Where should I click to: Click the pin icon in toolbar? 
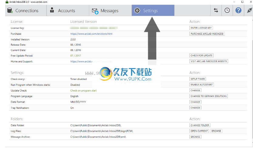[249, 10]
